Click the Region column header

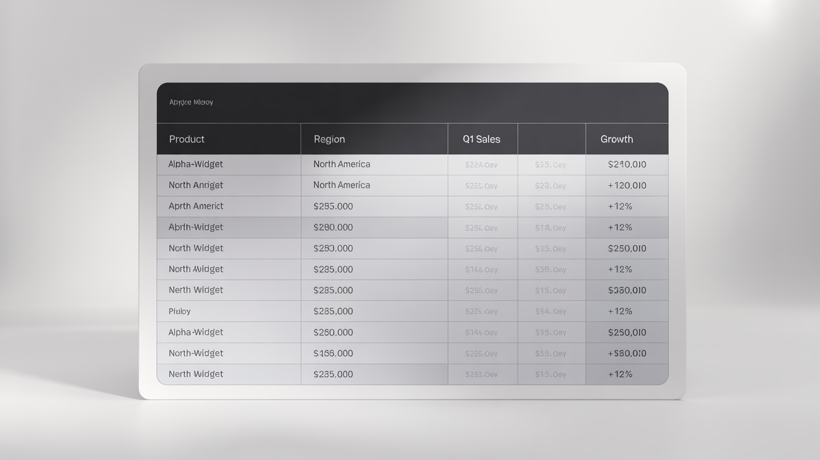pos(329,139)
